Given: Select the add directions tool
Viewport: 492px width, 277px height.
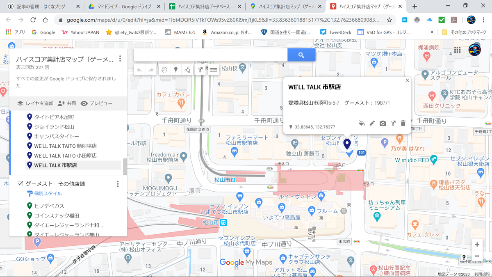Looking at the screenshot, I should pos(200,70).
